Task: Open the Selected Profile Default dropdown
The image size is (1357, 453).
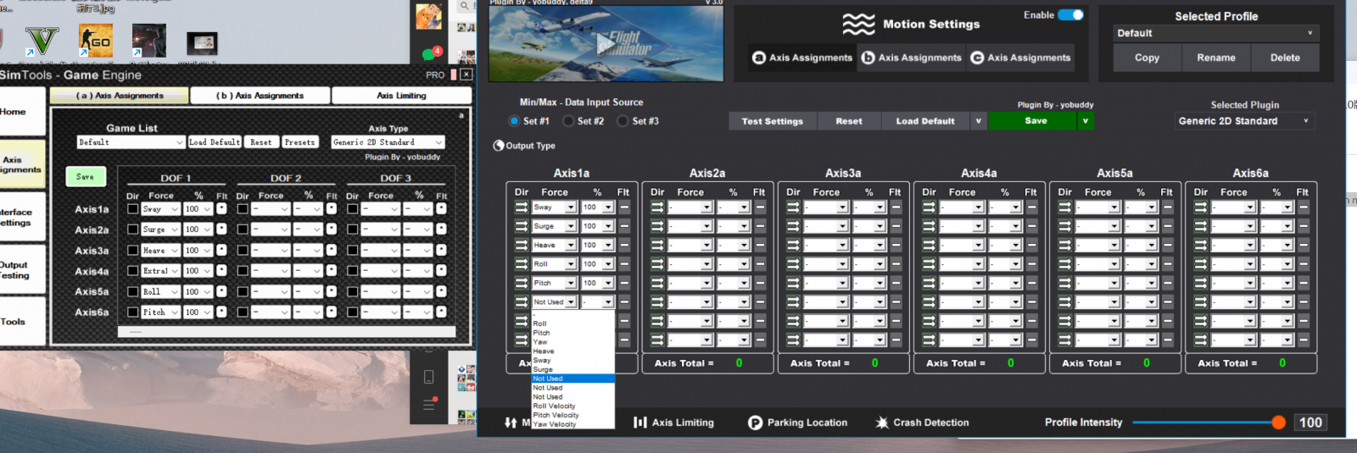Action: (1215, 33)
